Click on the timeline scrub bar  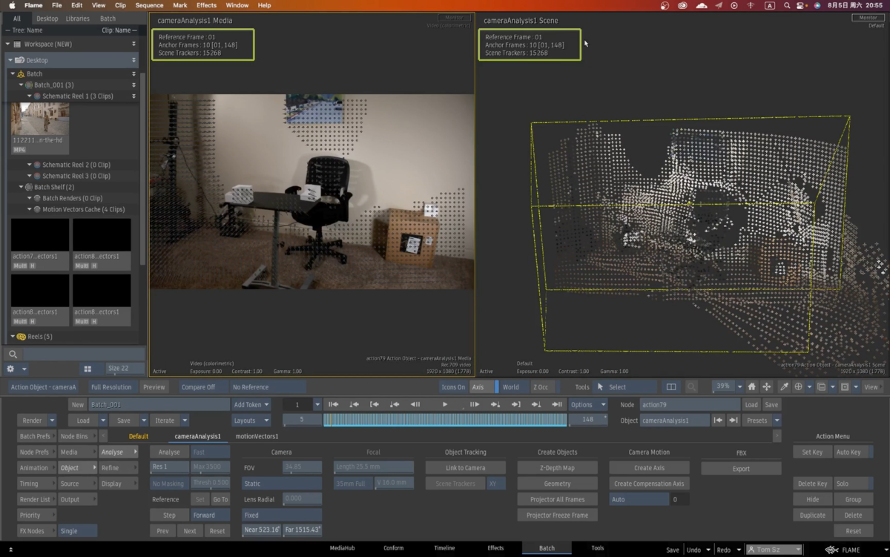(445, 420)
